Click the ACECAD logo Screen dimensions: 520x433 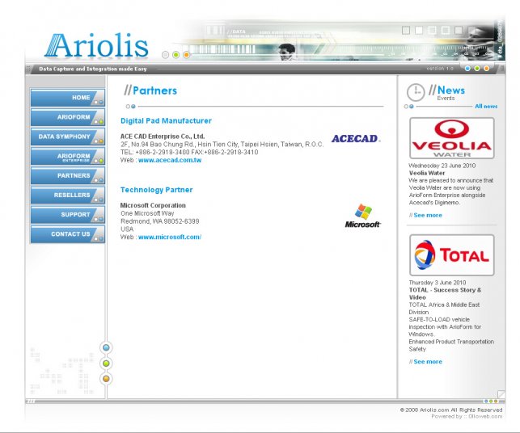click(355, 139)
